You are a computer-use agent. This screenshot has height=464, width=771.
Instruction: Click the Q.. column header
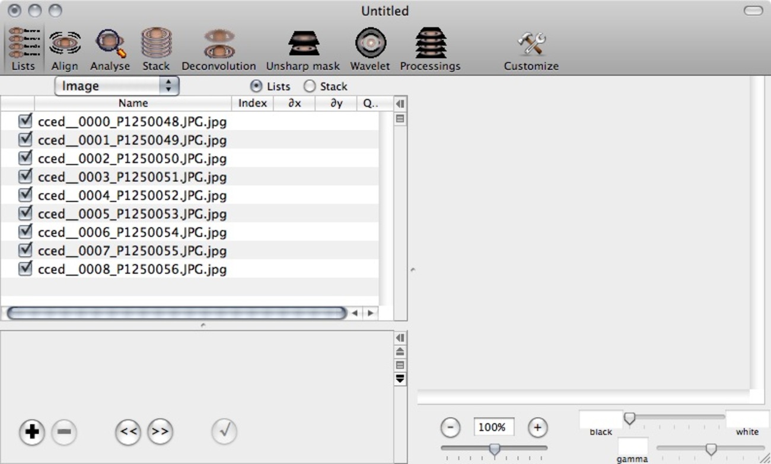point(370,103)
